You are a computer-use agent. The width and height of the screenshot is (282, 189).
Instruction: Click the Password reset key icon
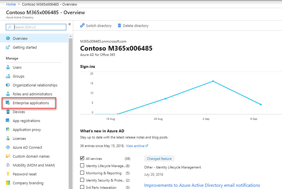point(8,174)
